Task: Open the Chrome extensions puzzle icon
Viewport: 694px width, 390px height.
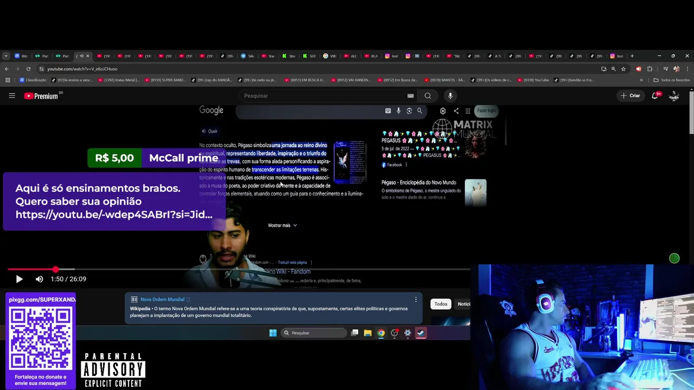Action: [x=650, y=69]
